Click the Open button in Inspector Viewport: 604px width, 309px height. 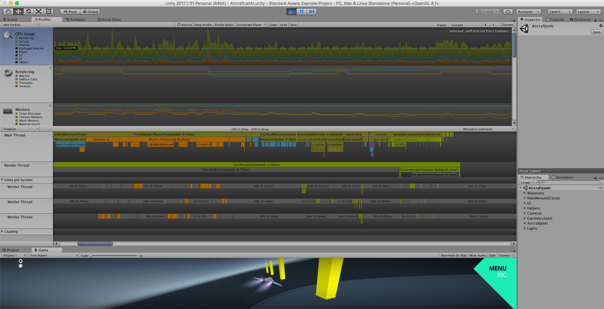[596, 32]
